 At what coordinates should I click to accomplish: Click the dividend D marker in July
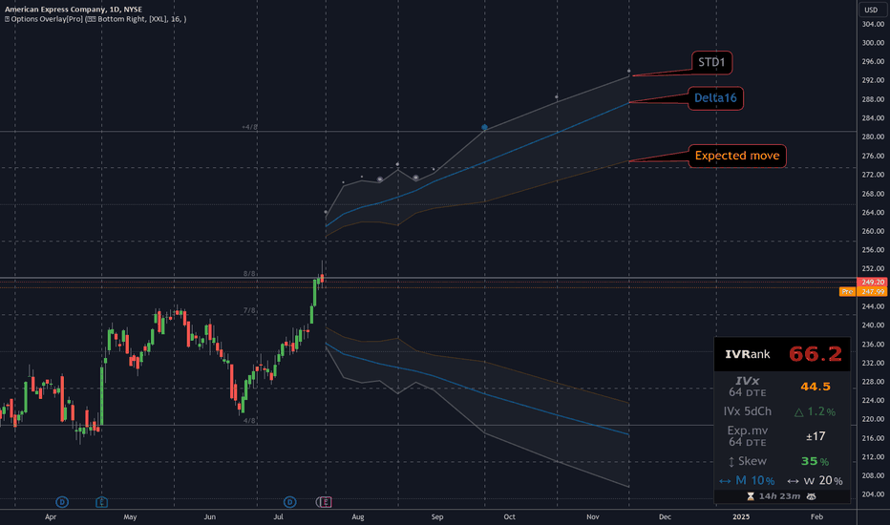point(289,502)
